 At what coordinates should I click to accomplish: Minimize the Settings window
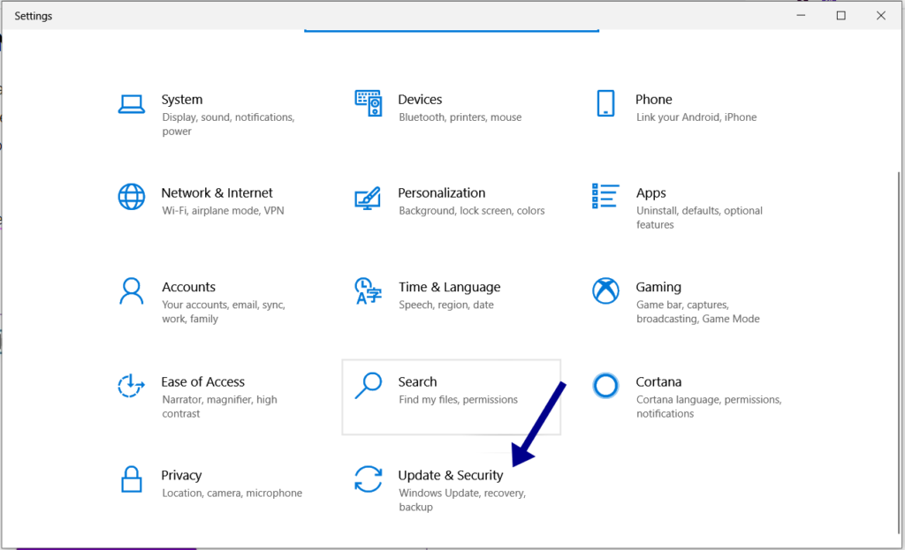point(801,15)
